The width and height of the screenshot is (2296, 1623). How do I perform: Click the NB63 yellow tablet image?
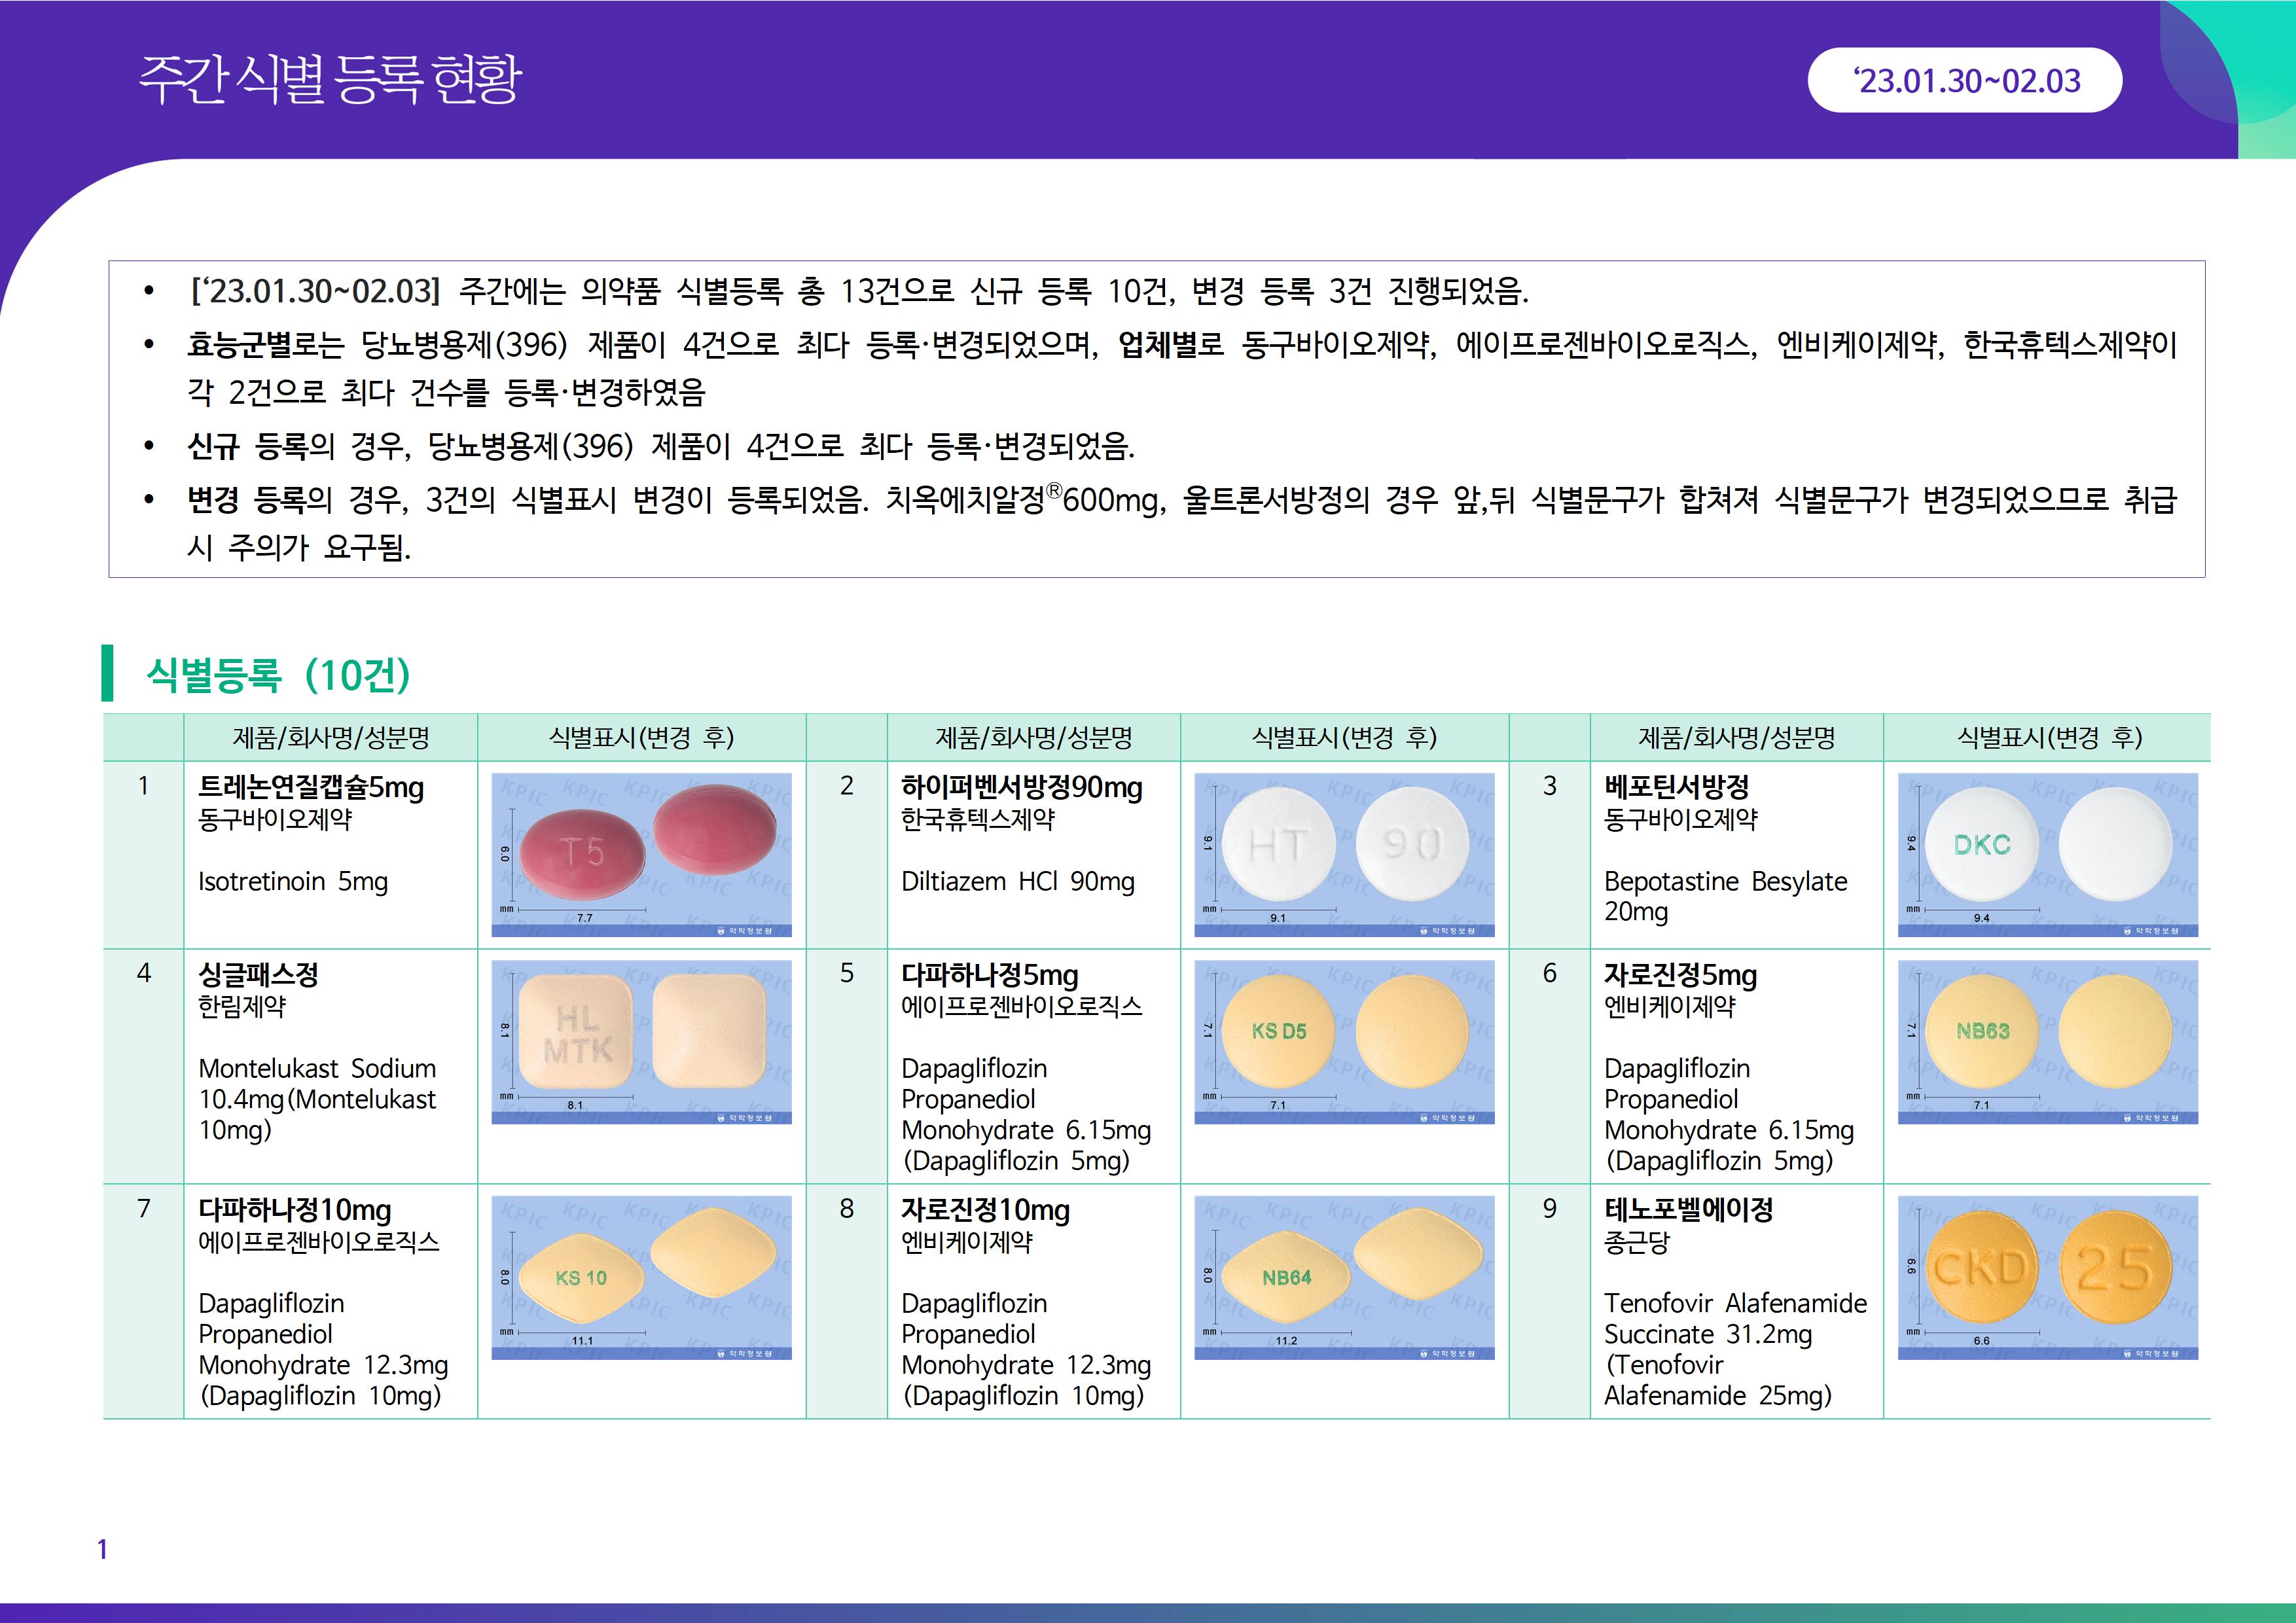tap(2047, 1041)
